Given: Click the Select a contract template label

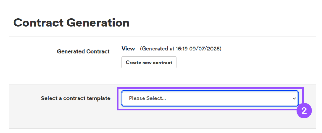Looking at the screenshot, I should click(76, 98).
